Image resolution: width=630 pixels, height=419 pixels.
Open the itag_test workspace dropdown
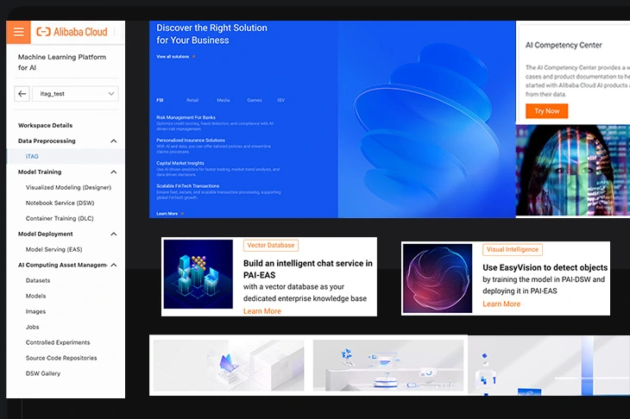[77, 94]
